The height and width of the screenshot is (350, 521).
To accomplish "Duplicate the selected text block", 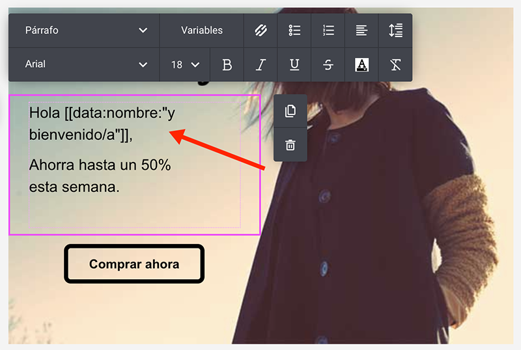I will click(x=290, y=111).
